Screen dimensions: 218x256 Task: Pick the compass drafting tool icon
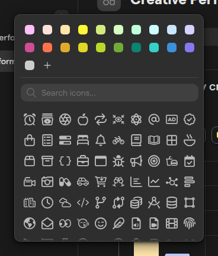[x=154, y=203]
